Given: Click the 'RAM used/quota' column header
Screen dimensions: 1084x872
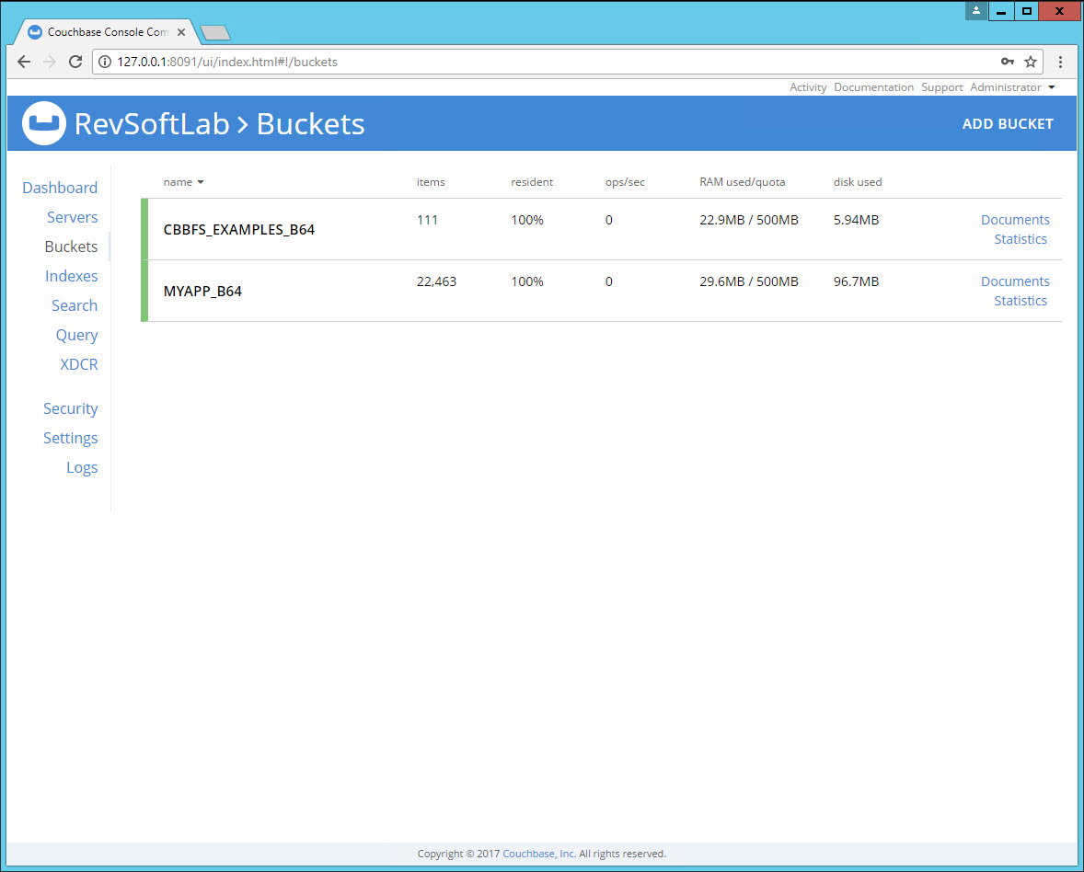Looking at the screenshot, I should tap(743, 182).
